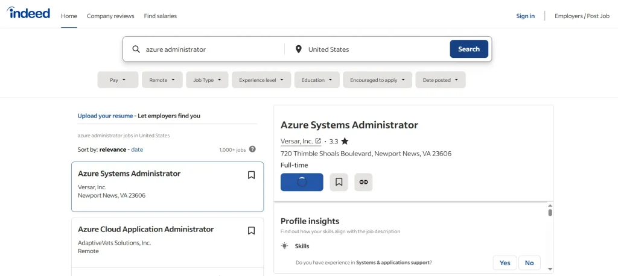Sort results by date

(137, 149)
